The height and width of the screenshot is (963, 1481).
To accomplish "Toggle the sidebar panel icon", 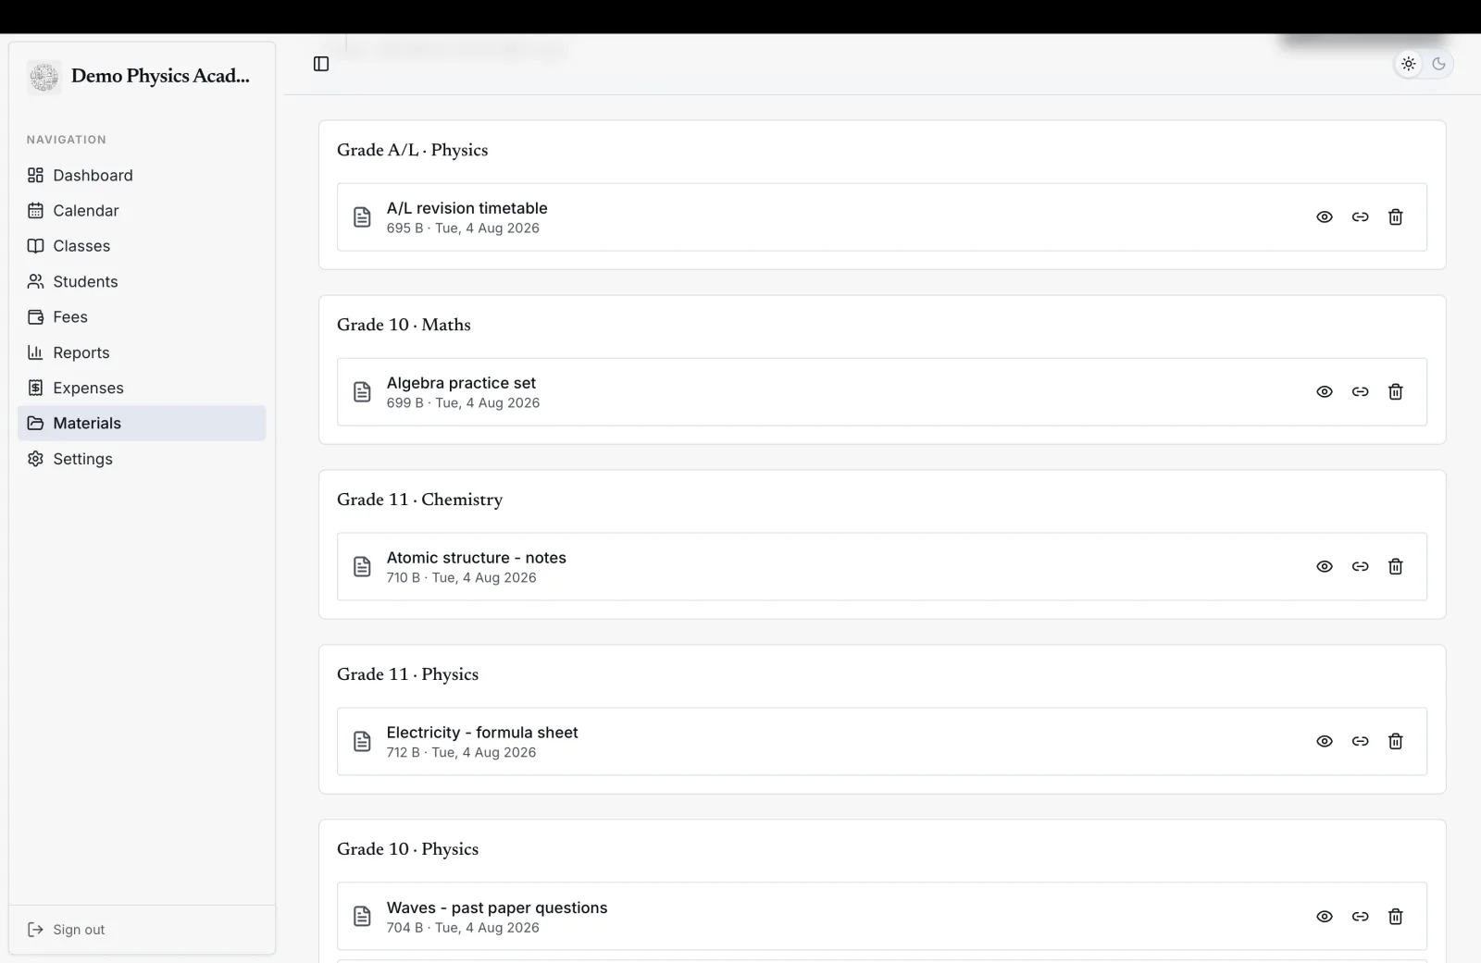I will pos(321,64).
